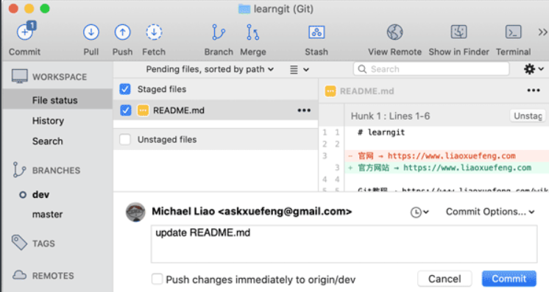549x292 pixels.
Task: Open the settings gear menu
Action: (534, 69)
